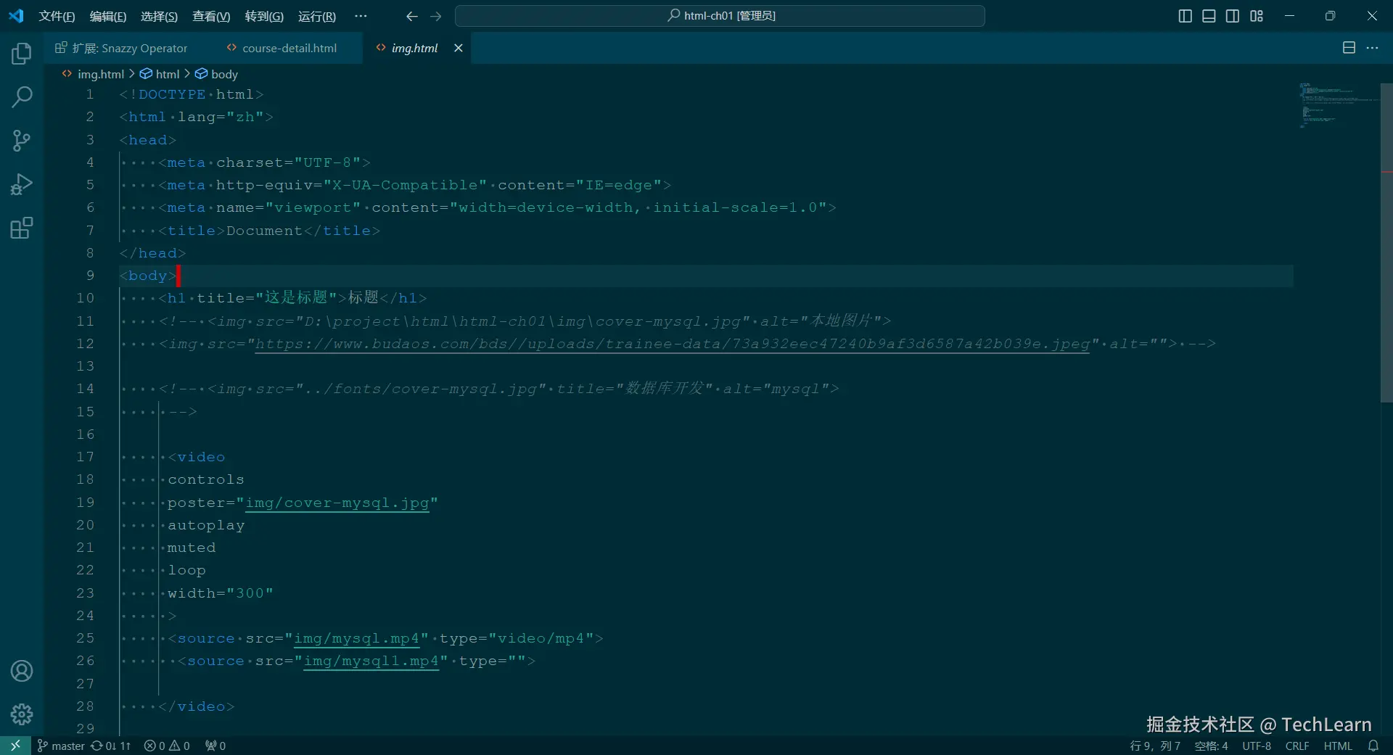This screenshot has height=755, width=1393.
Task: Open the Manage gear settings icon
Action: pos(22,714)
